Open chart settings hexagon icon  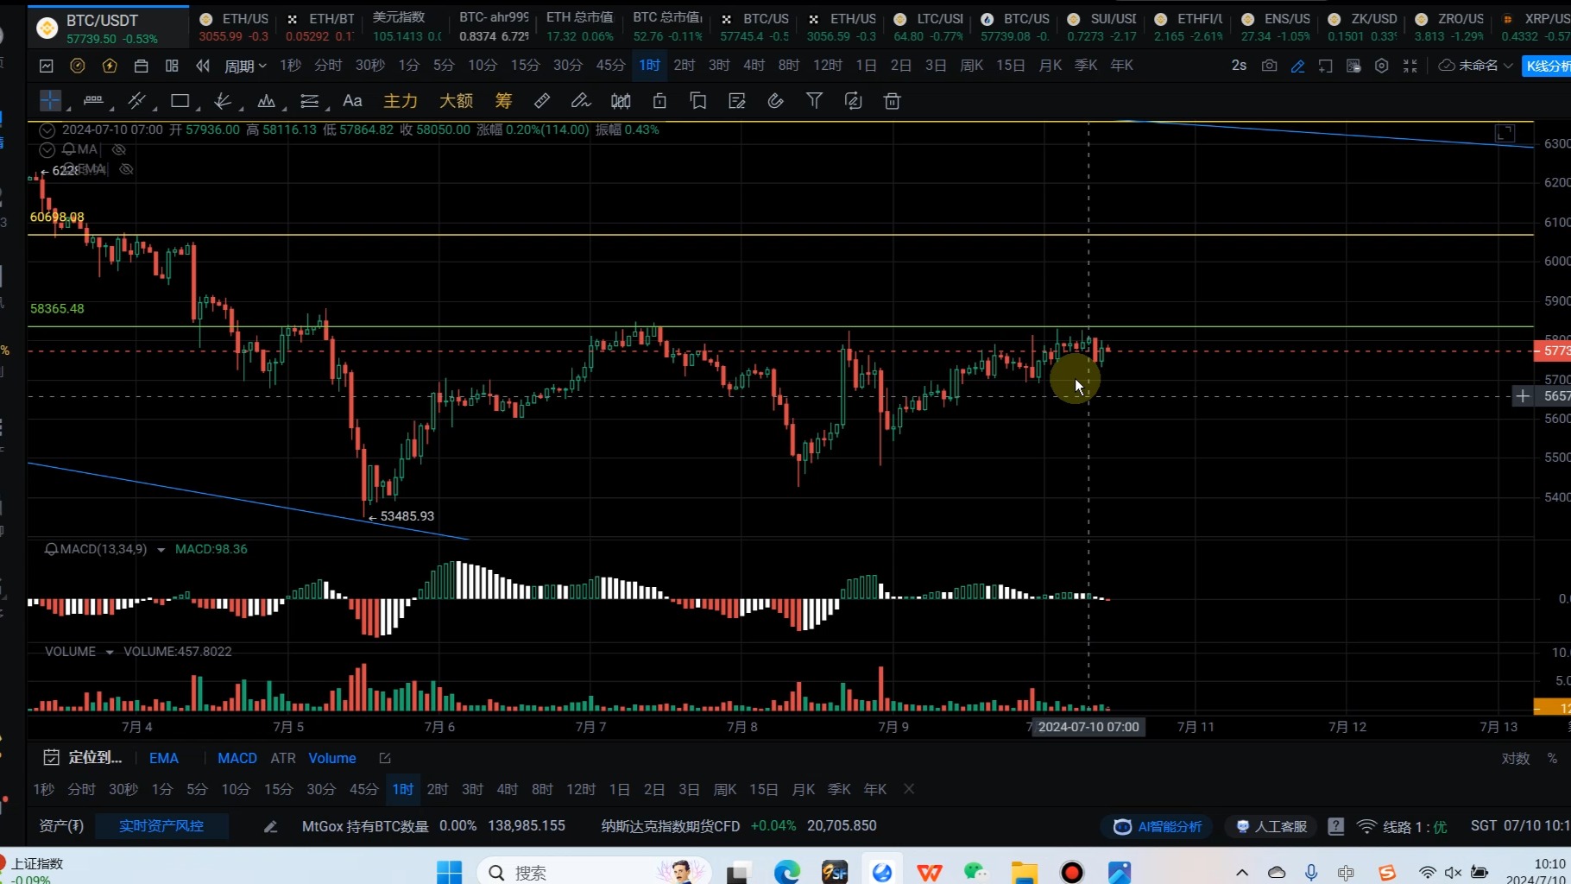1381,66
